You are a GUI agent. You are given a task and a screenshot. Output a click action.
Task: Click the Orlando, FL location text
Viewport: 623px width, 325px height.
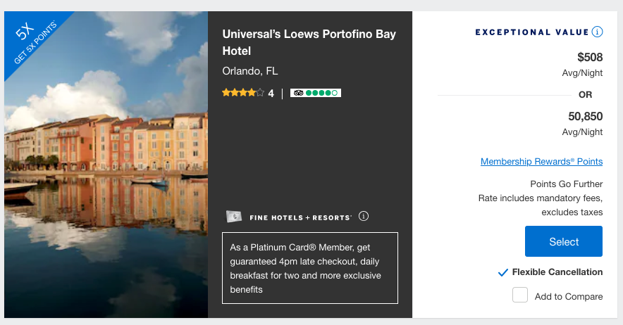click(250, 71)
